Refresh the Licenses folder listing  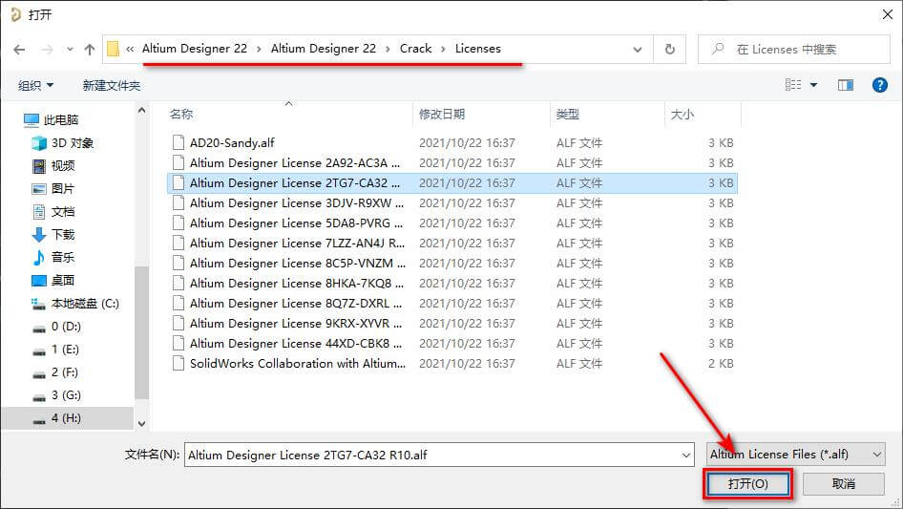669,50
